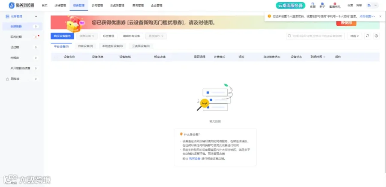Click the 购买设备服务 button
This screenshot has height=187, width=386.
(x=62, y=36)
